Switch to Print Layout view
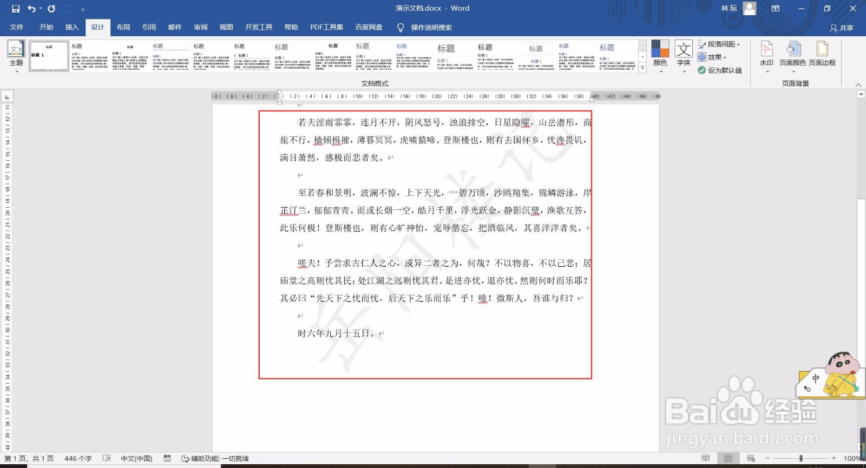 (728, 458)
